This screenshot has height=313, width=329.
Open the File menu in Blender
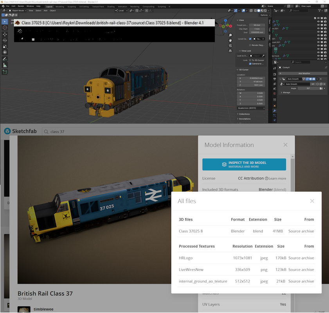click(7, 6)
